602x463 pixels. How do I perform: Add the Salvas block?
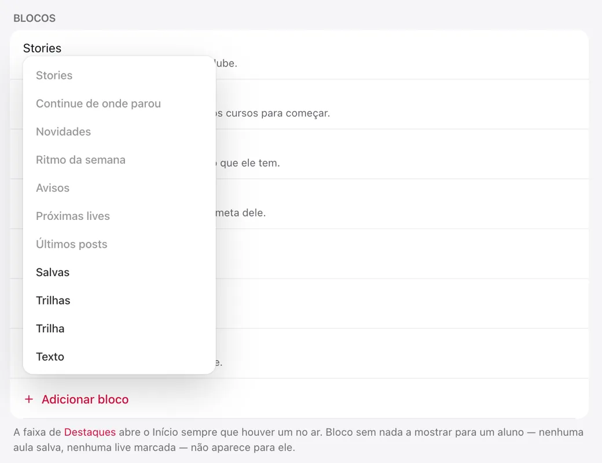click(x=119, y=272)
